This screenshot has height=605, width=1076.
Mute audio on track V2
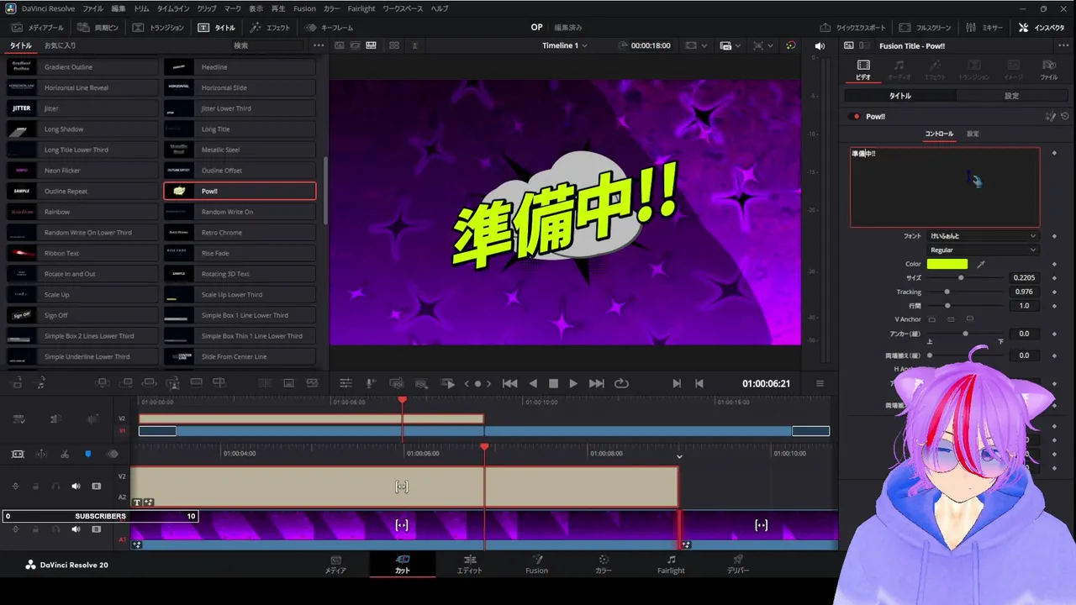tap(76, 486)
